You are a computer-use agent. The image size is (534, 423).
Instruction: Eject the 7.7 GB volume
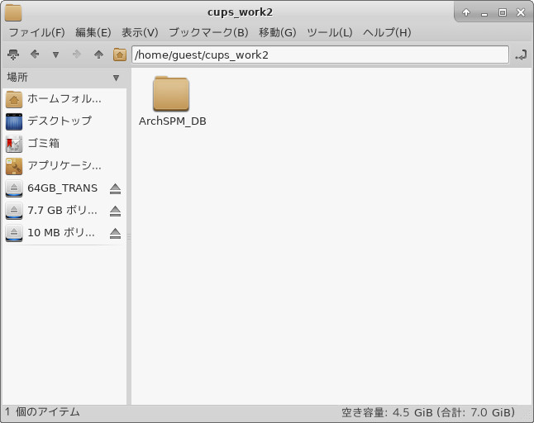tap(116, 211)
